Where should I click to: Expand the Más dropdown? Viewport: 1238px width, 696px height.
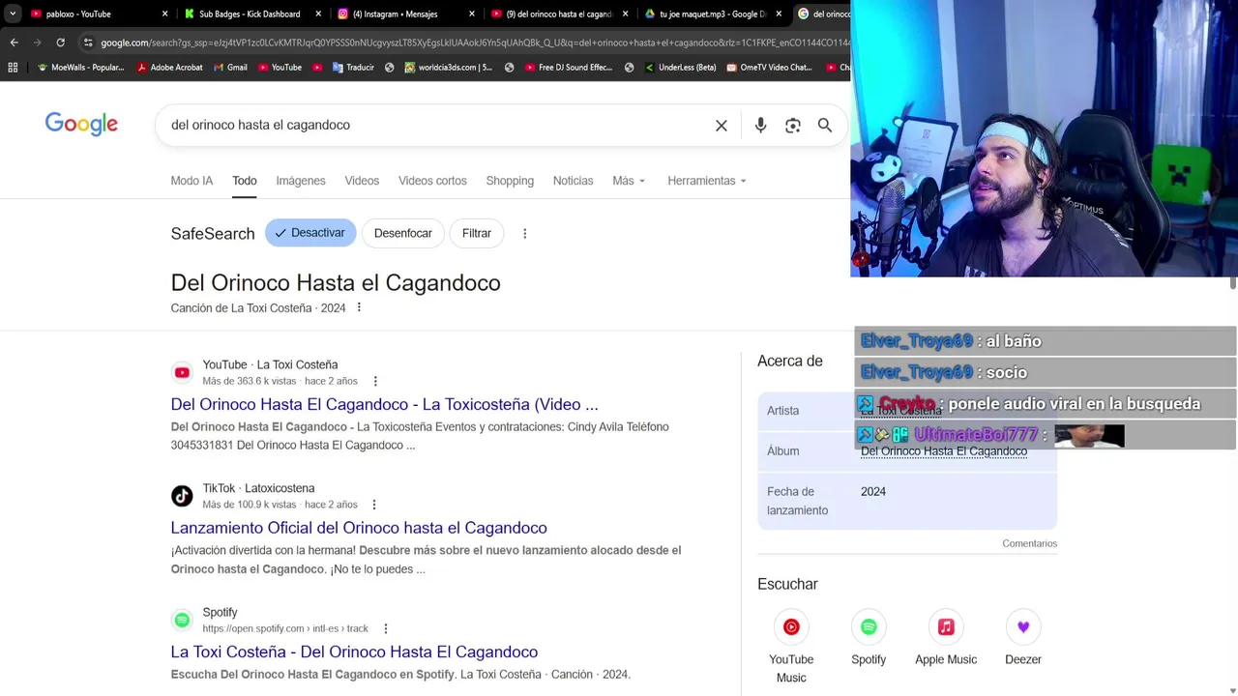[629, 181]
